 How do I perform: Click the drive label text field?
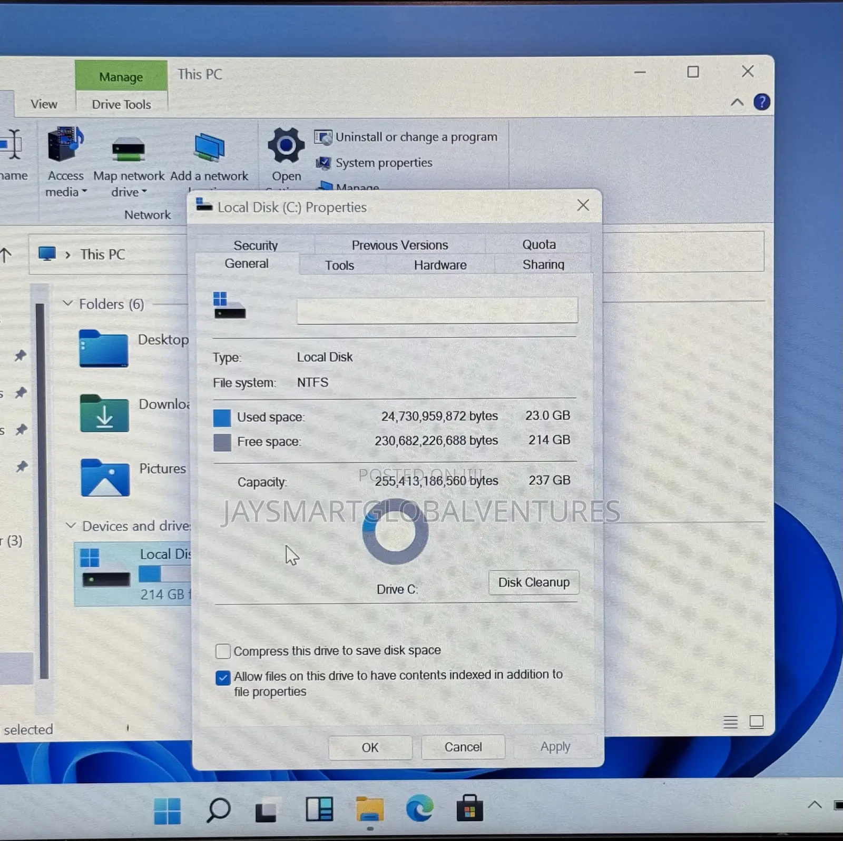[437, 310]
